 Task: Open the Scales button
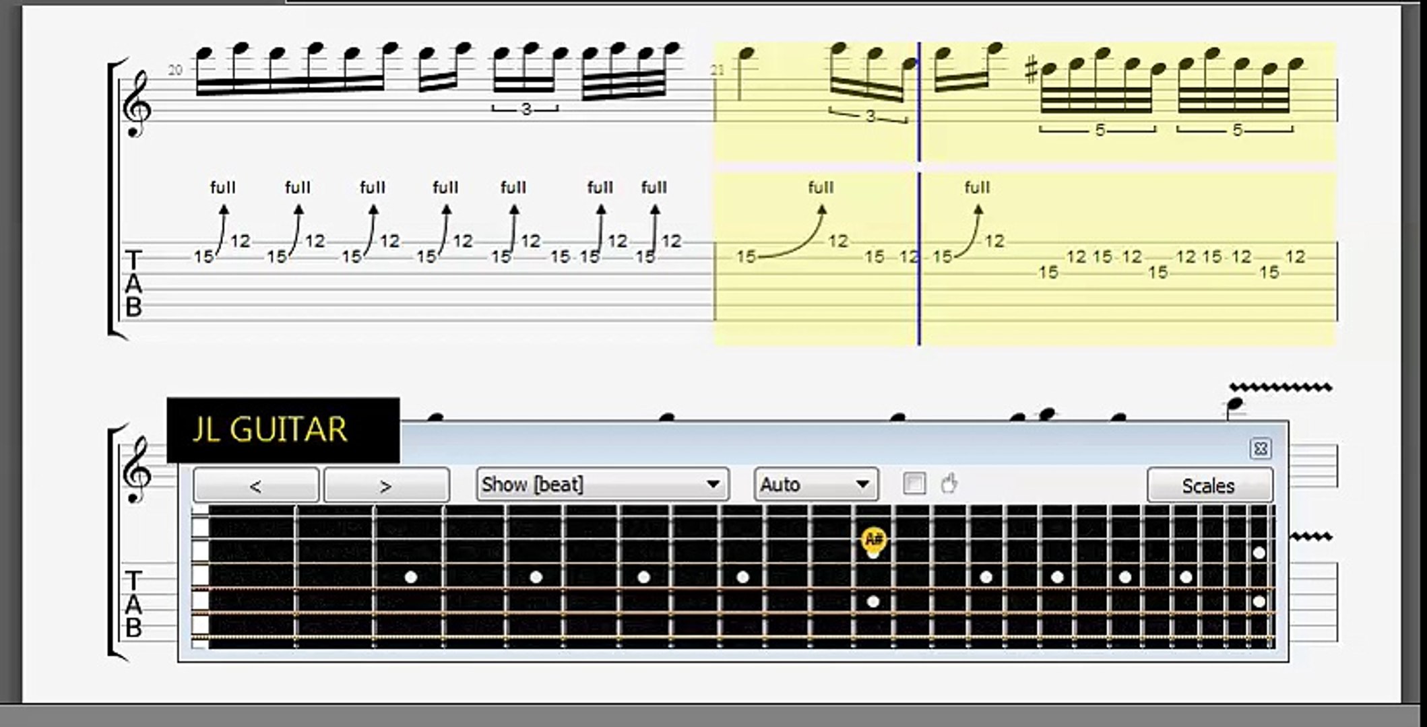click(1209, 485)
